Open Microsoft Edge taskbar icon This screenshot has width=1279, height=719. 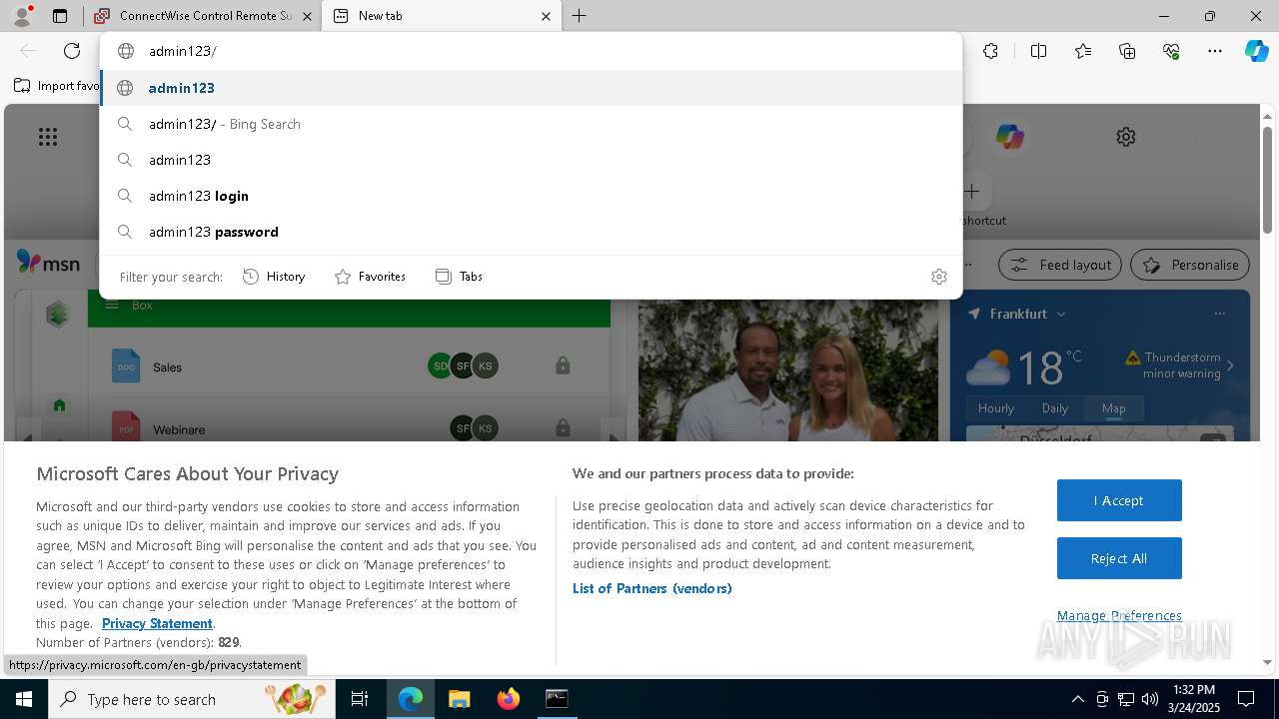tap(411, 699)
